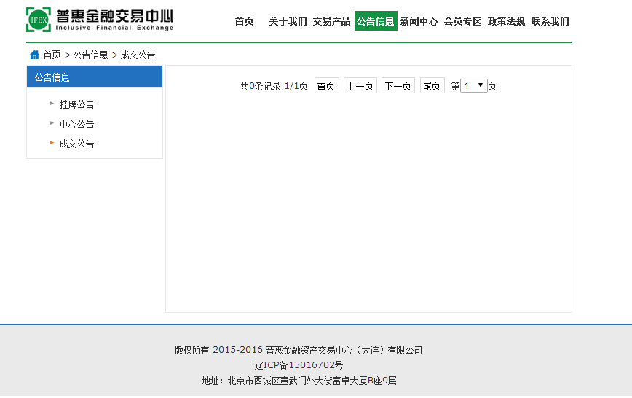Go to 交易产品 in navigation bar
This screenshot has width=632, height=398.
click(331, 21)
